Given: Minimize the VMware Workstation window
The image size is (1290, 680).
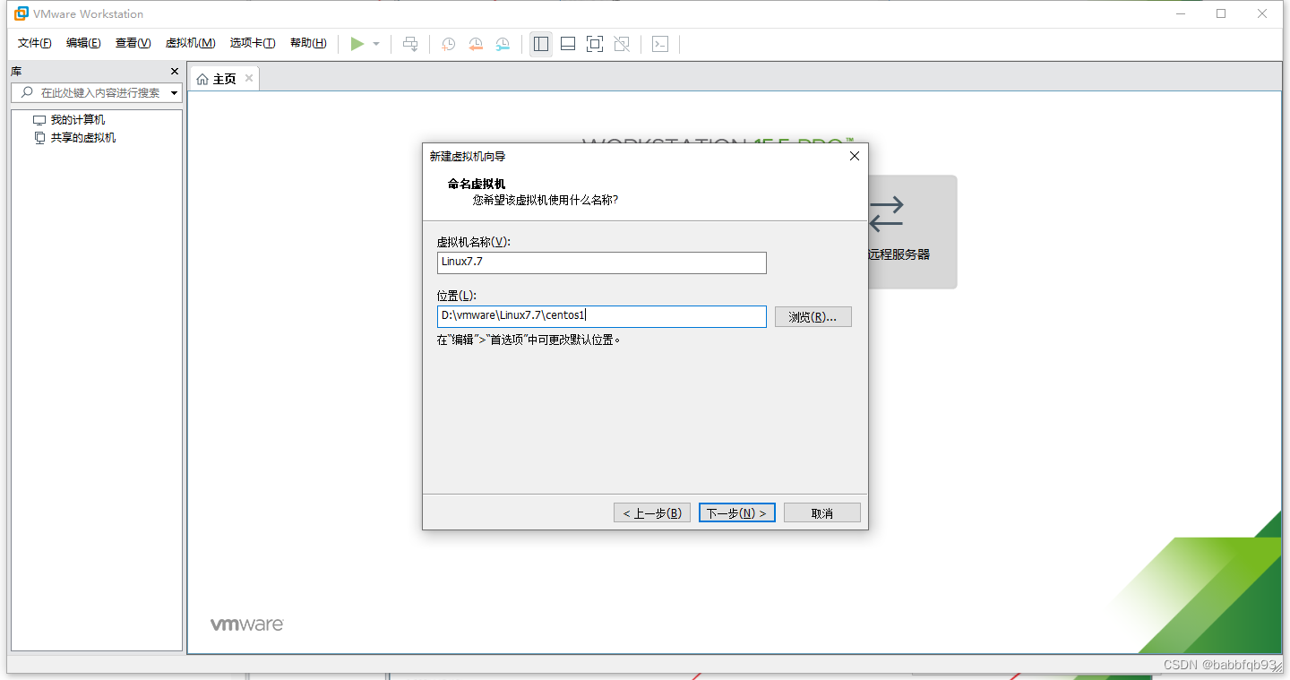Looking at the screenshot, I should click(x=1181, y=13).
